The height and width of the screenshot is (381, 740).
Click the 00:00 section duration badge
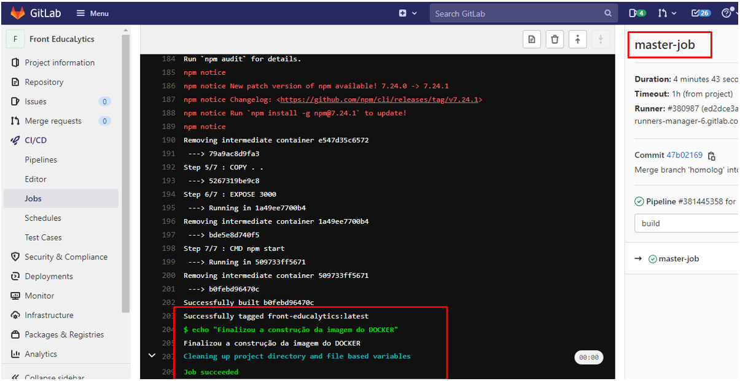click(x=589, y=357)
